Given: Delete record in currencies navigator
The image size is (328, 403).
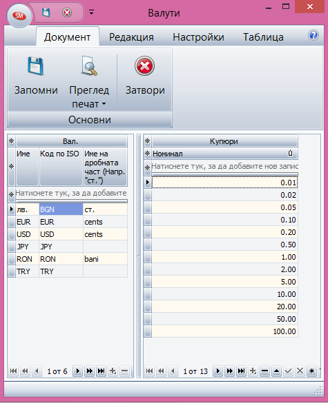Looking at the screenshot, I should 125,371.
